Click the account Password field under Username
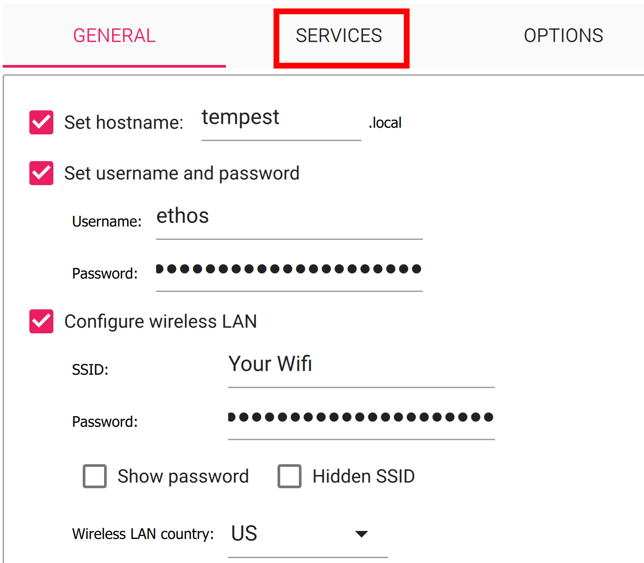Image resolution: width=644 pixels, height=563 pixels. pos(289,269)
